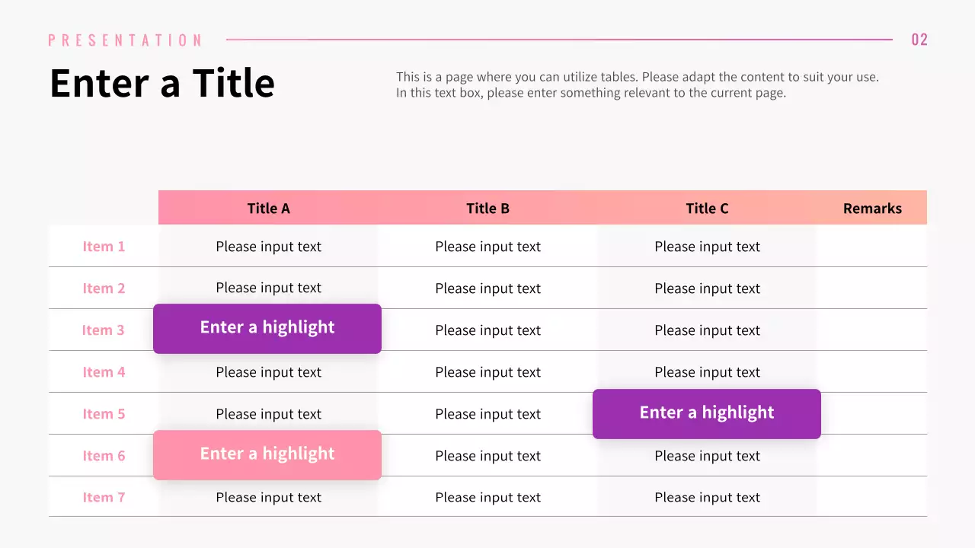
Task: Click the pink highlight box in the Item 6 row
Action: [x=267, y=454]
